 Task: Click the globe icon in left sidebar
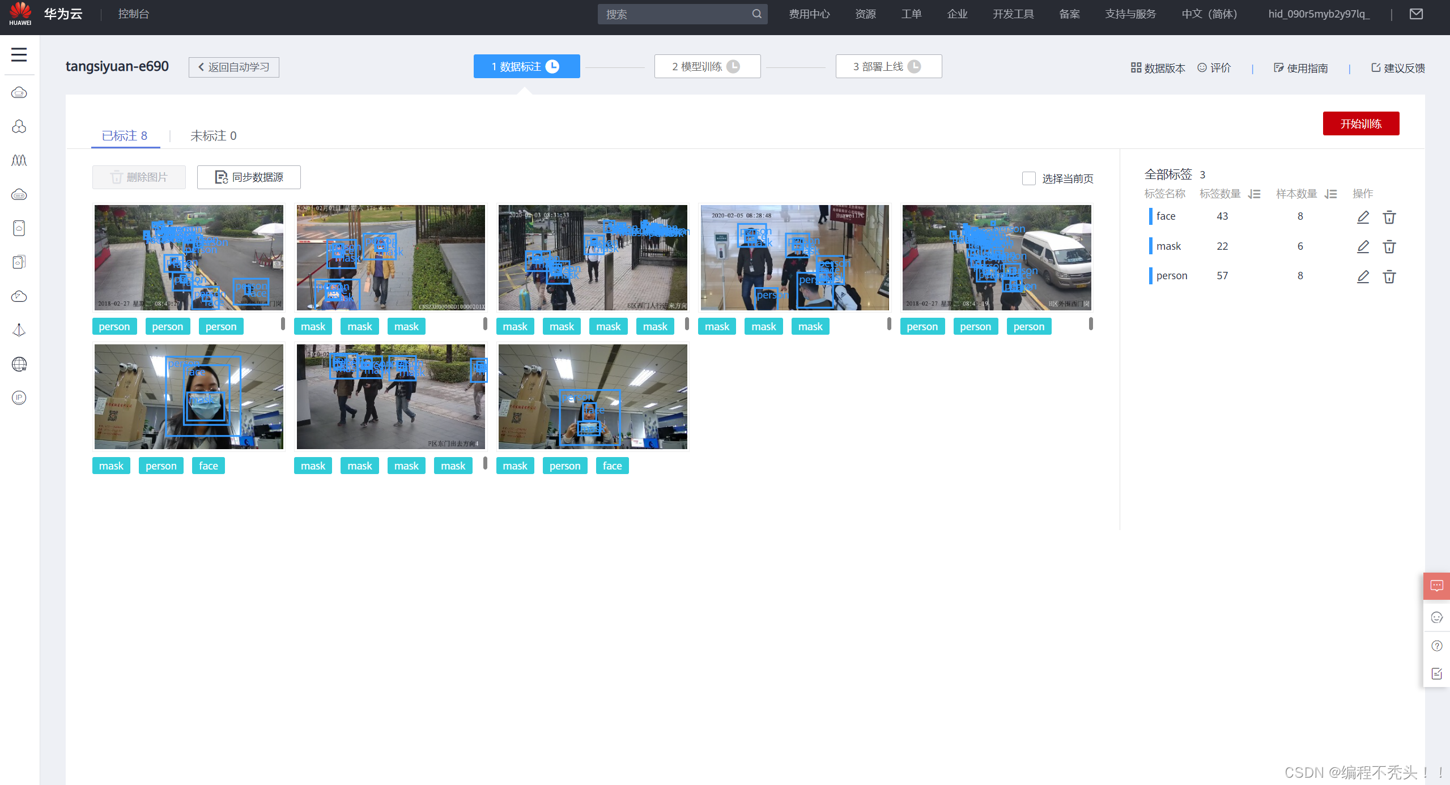click(19, 364)
